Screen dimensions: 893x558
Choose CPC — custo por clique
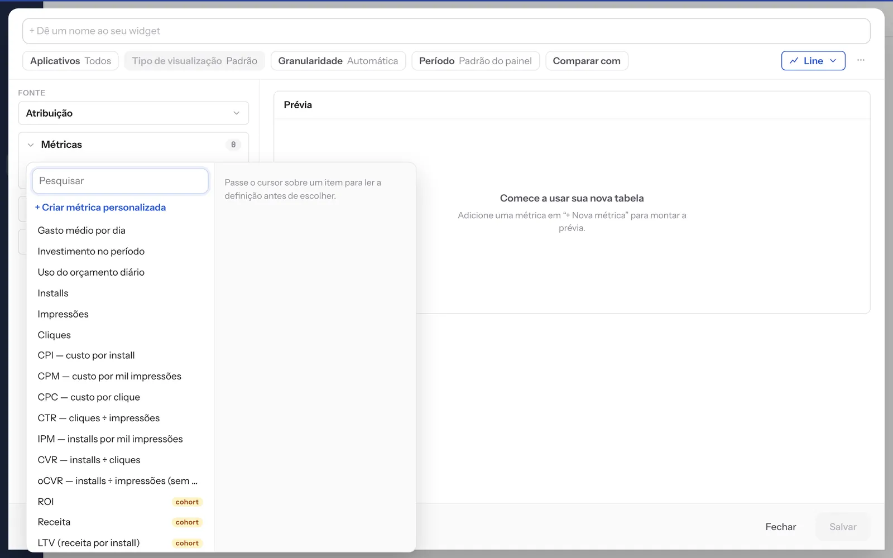[120, 397]
